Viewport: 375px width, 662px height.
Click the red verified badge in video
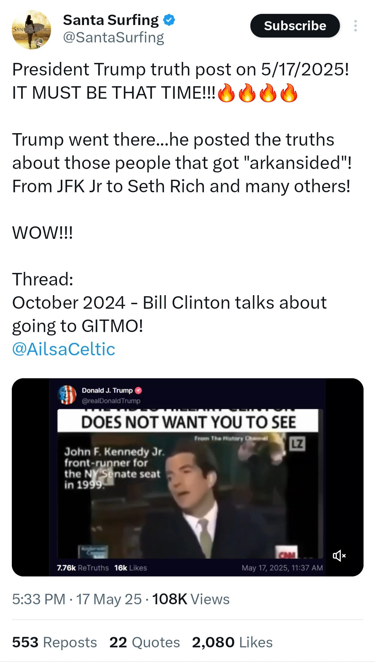point(138,390)
